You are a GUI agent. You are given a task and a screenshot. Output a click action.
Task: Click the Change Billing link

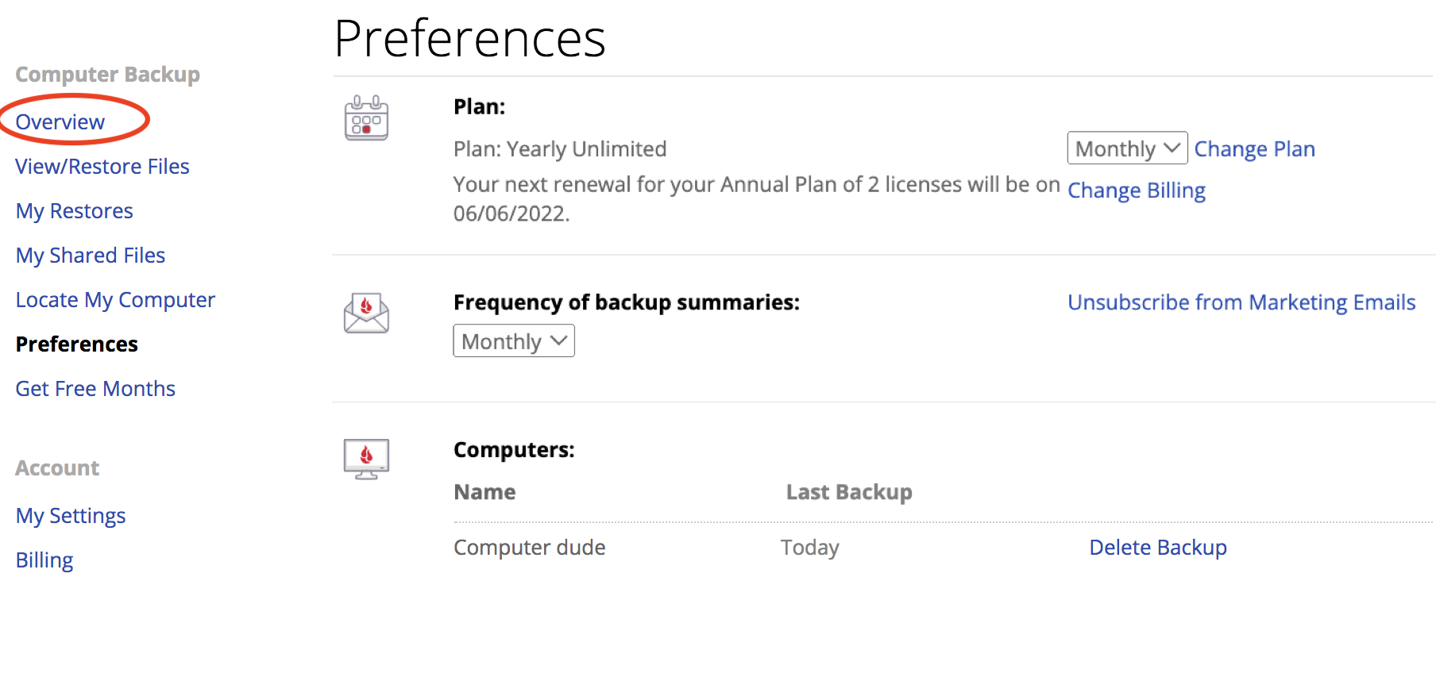point(1137,190)
